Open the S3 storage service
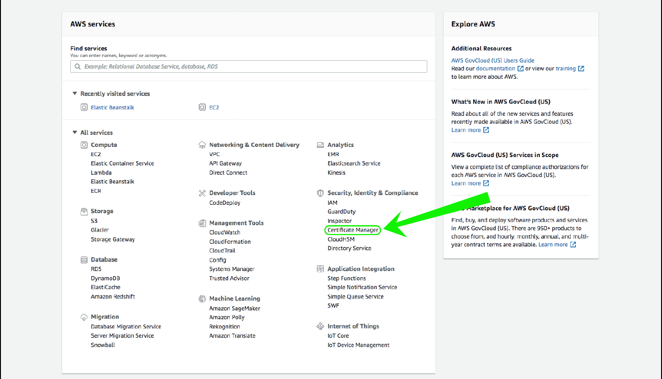The width and height of the screenshot is (662, 379). click(94, 221)
